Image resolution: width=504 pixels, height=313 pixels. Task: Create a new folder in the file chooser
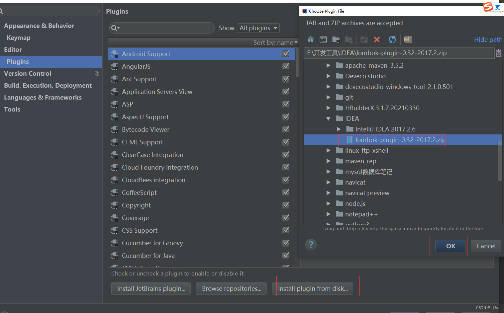click(x=364, y=40)
